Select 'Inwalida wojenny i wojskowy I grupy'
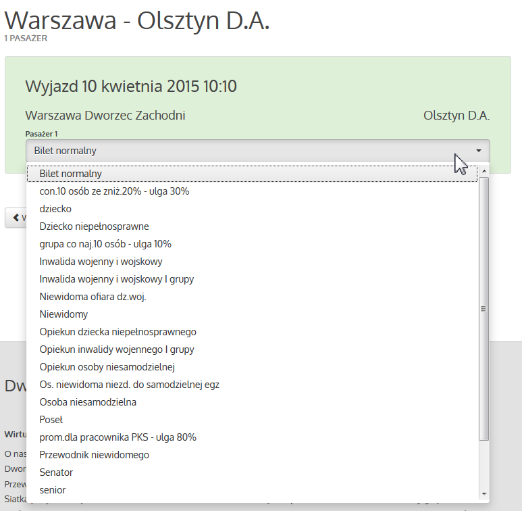 [x=252, y=279]
